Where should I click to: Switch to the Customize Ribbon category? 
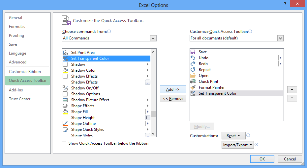coord(25,72)
